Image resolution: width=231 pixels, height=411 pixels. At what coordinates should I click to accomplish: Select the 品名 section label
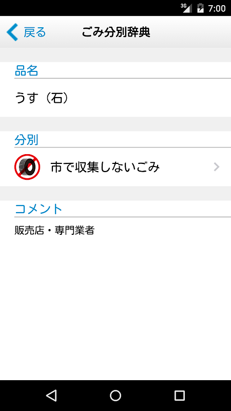click(27, 71)
